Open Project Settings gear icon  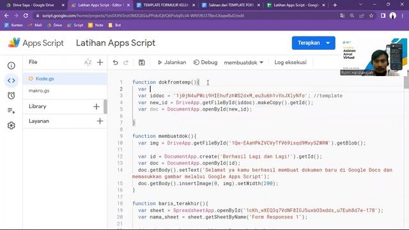(x=12, y=125)
